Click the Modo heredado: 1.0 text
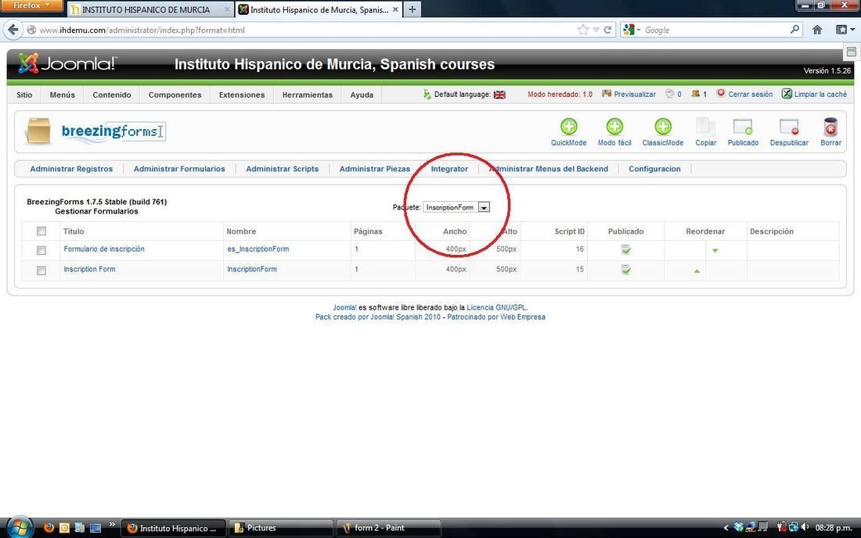Image resolution: width=861 pixels, height=538 pixels. [x=560, y=95]
